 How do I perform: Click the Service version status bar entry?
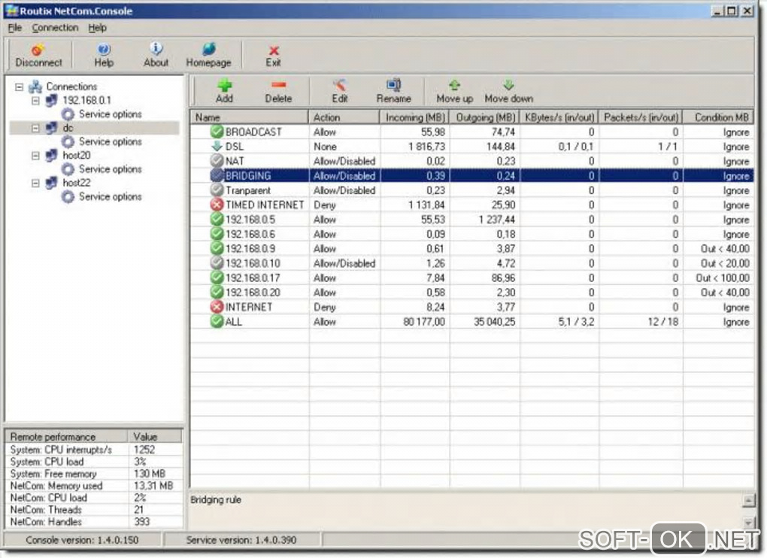tap(241, 540)
